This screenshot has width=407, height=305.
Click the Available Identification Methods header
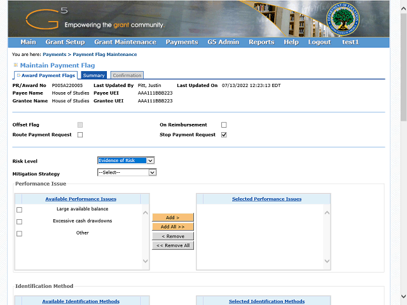[x=81, y=301]
